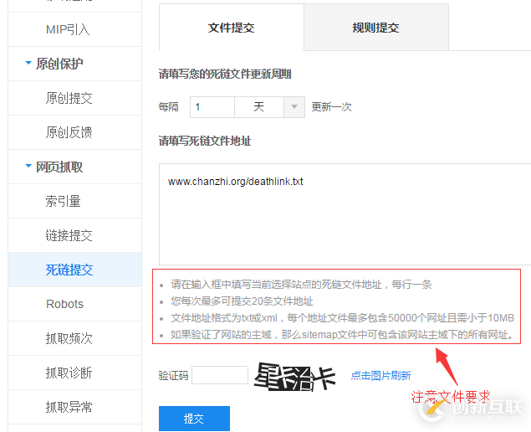The height and width of the screenshot is (432, 531).
Task: Click 点击图片刷新 link
Action: click(x=380, y=375)
